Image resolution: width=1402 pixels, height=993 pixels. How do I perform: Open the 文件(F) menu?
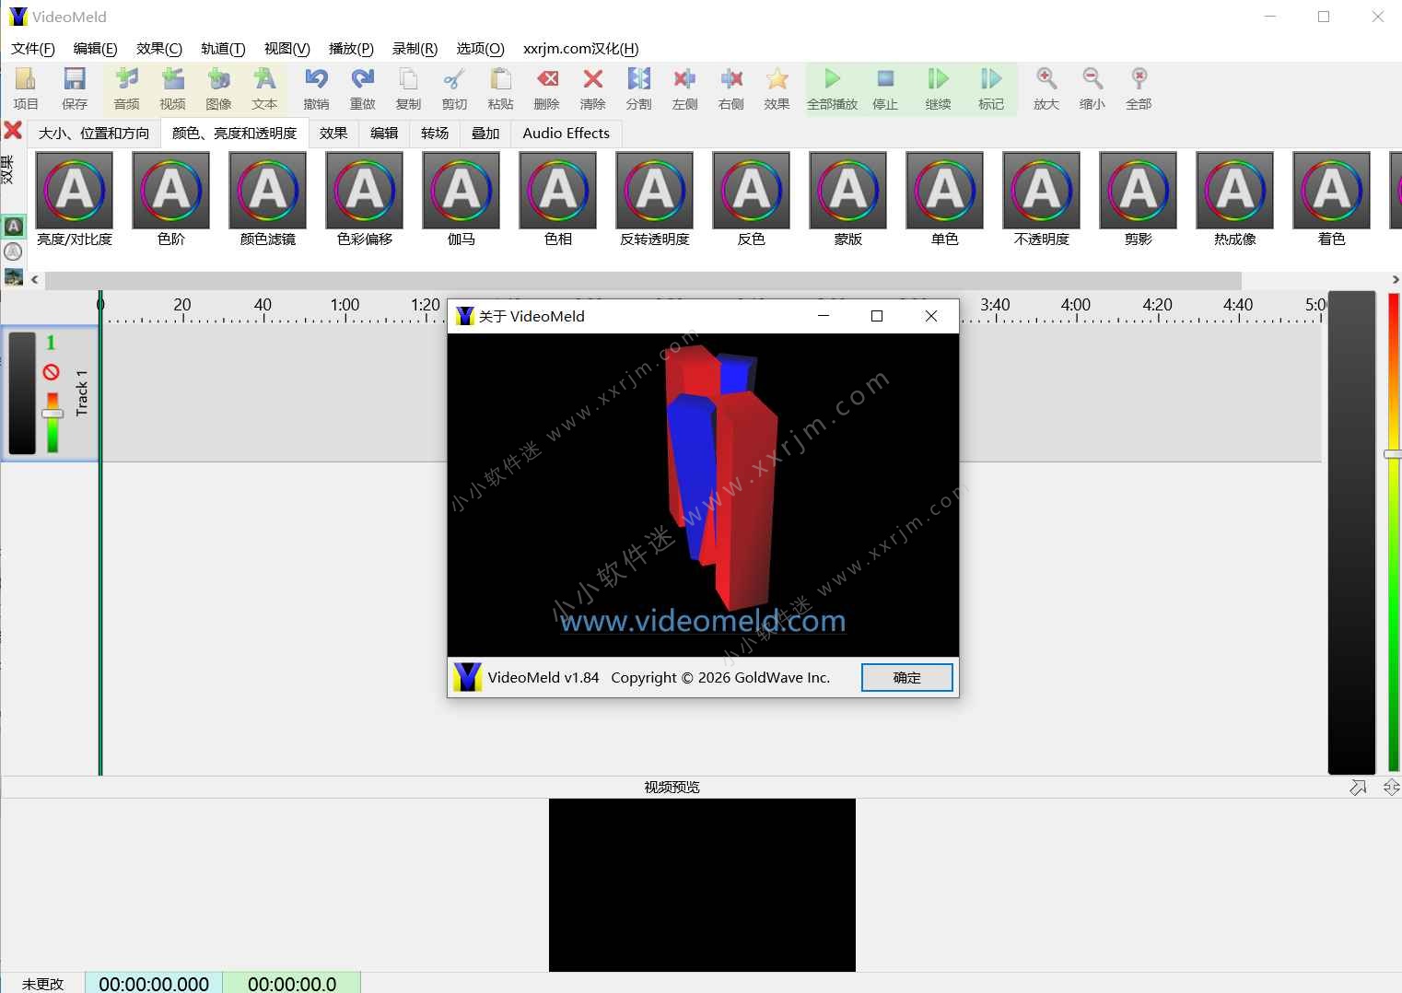click(x=33, y=49)
